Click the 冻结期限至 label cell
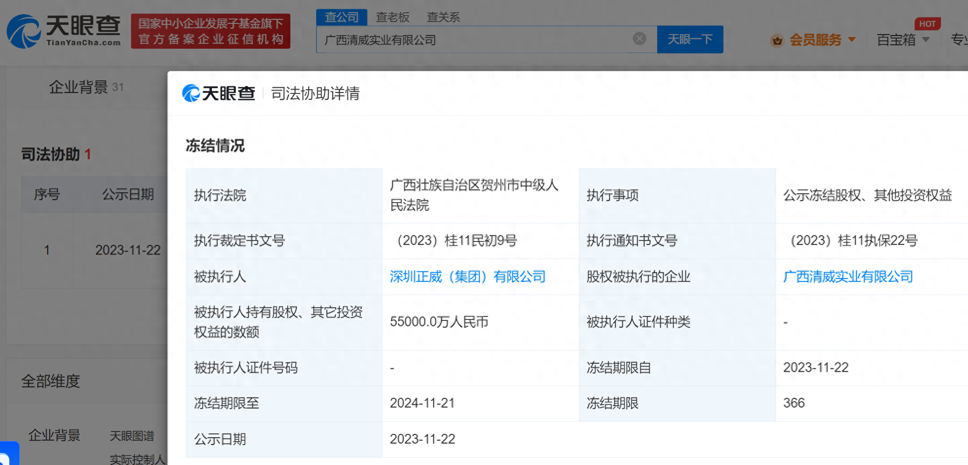 tap(284, 403)
